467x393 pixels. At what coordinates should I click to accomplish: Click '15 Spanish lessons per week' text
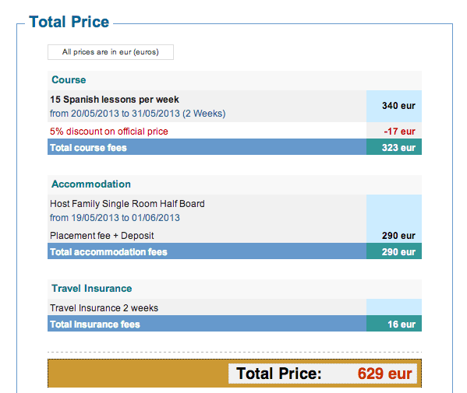(x=115, y=100)
